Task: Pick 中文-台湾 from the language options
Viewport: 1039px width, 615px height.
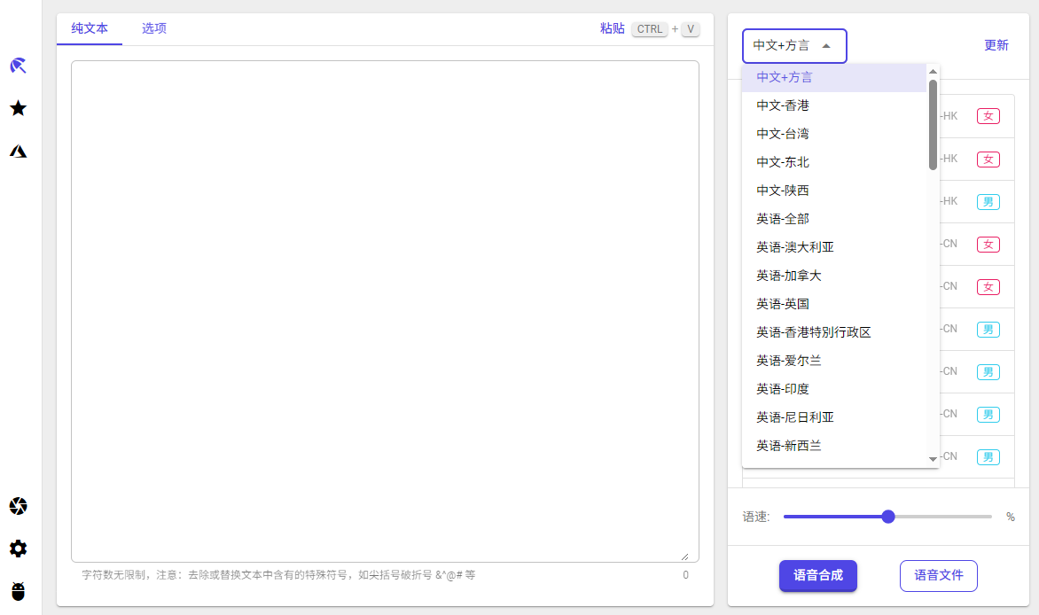Action: [x=783, y=134]
